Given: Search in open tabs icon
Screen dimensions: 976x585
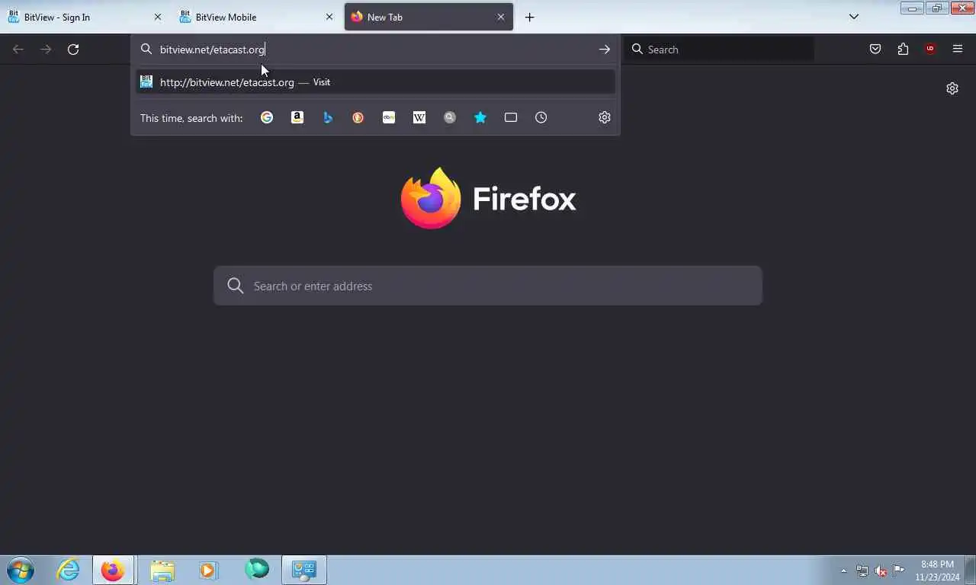Looking at the screenshot, I should (511, 117).
